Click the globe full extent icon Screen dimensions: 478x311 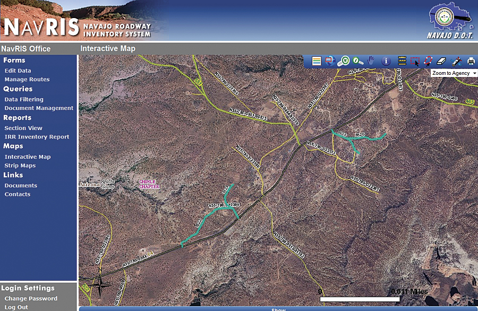click(x=330, y=61)
